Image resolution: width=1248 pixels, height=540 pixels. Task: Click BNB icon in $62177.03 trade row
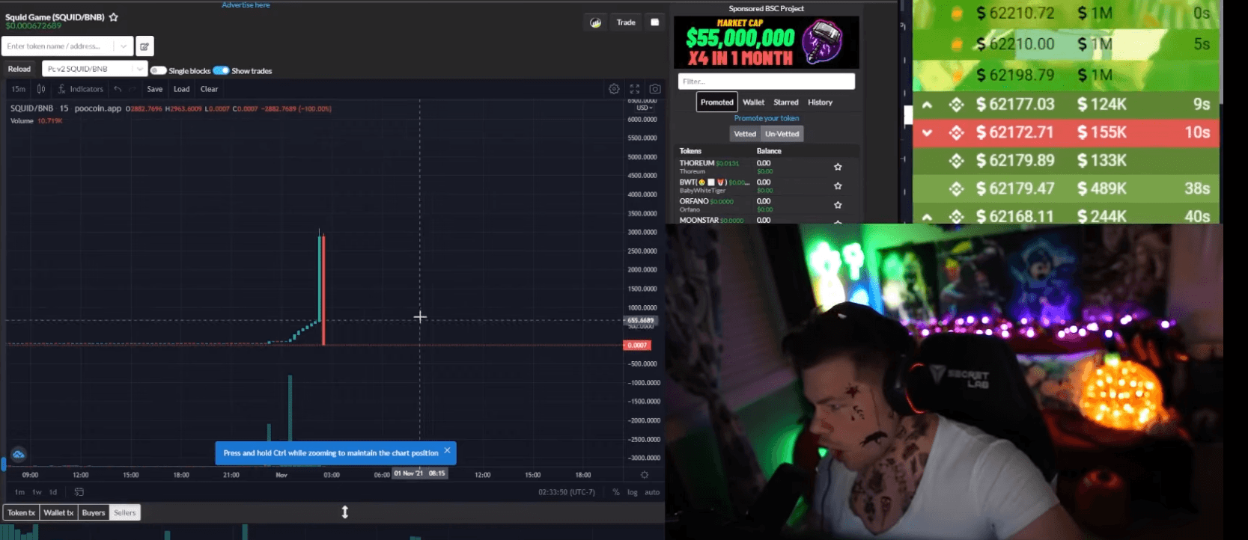(956, 105)
